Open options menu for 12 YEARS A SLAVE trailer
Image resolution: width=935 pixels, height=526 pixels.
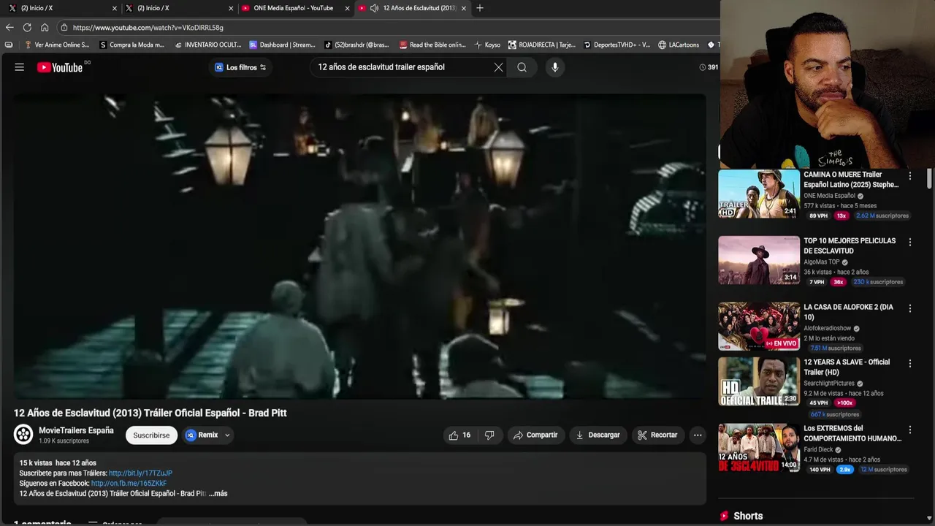click(x=909, y=363)
